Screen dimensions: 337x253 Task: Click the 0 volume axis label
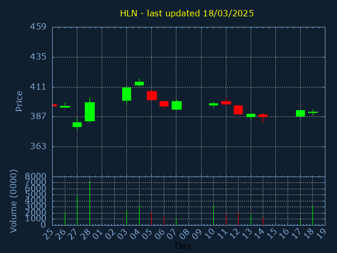click(x=43, y=225)
